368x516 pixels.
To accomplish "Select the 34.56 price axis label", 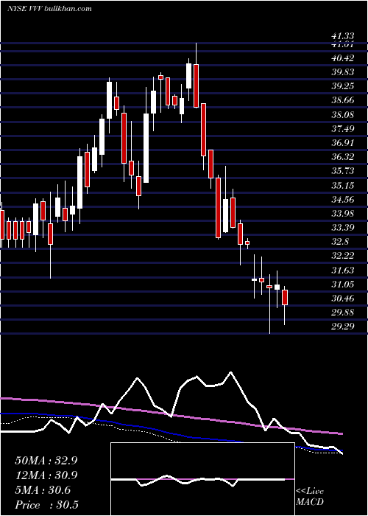I will [343, 200].
